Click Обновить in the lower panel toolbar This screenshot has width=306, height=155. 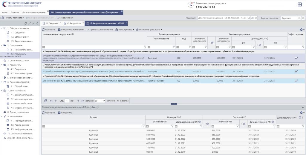tap(49, 113)
